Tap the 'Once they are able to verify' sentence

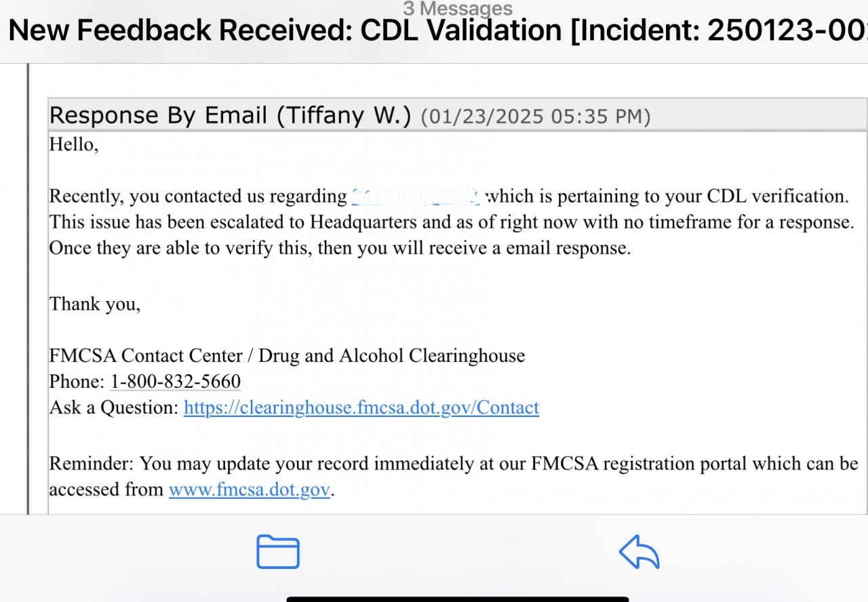coord(340,248)
